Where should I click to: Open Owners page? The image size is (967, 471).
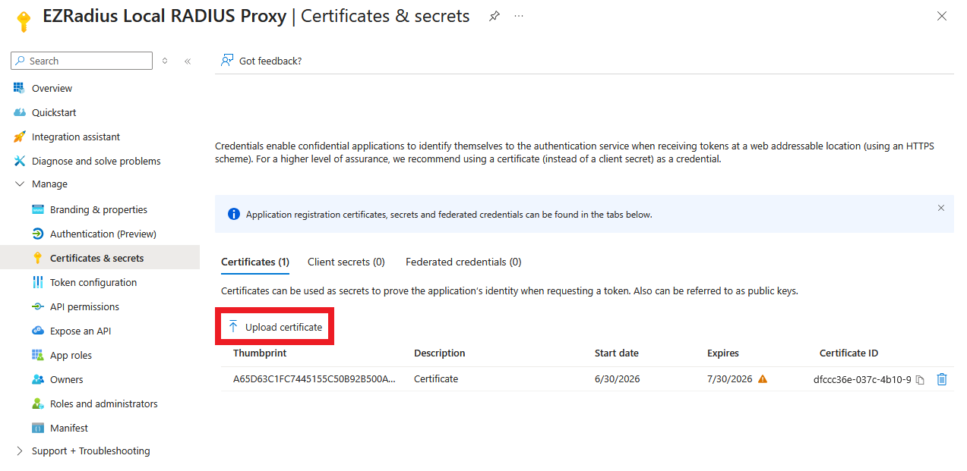[x=67, y=379]
